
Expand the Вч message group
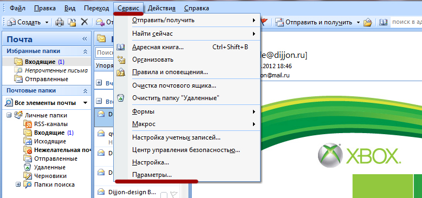[99, 83]
